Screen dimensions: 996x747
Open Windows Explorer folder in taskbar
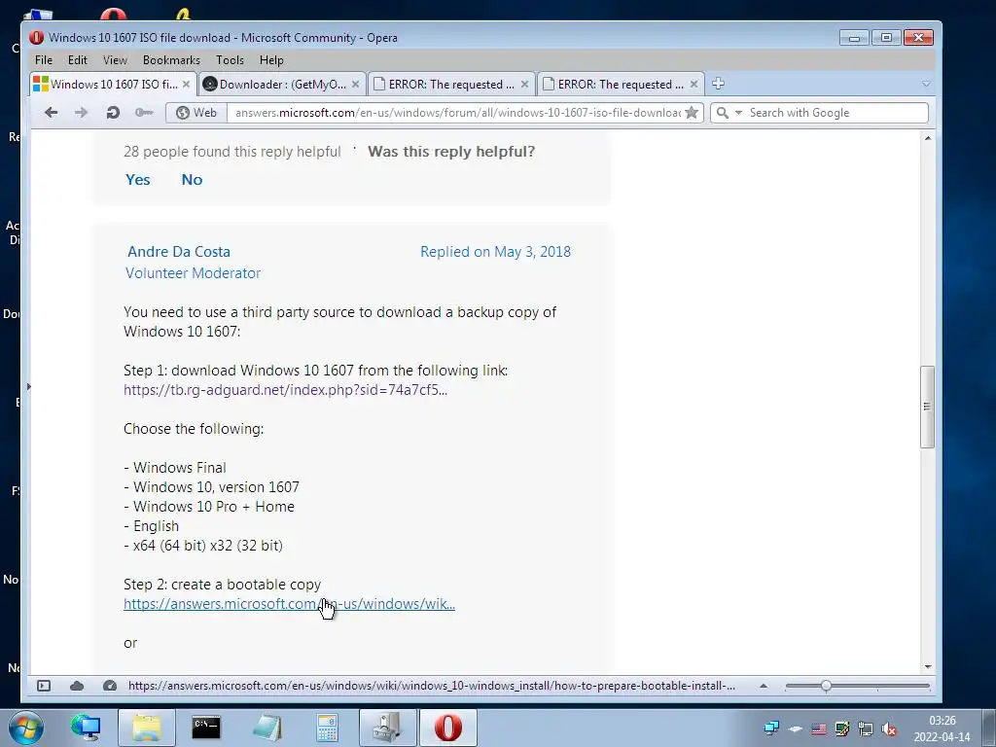pos(147,728)
